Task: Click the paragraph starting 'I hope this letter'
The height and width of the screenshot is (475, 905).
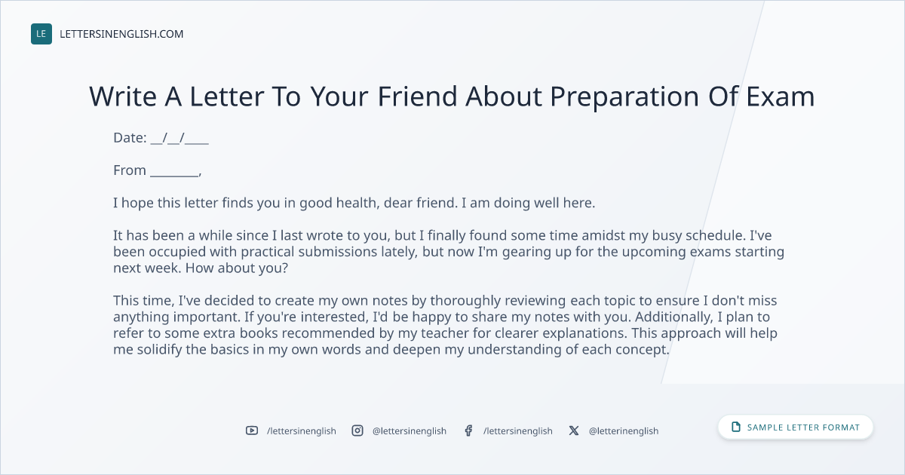Action: (354, 204)
